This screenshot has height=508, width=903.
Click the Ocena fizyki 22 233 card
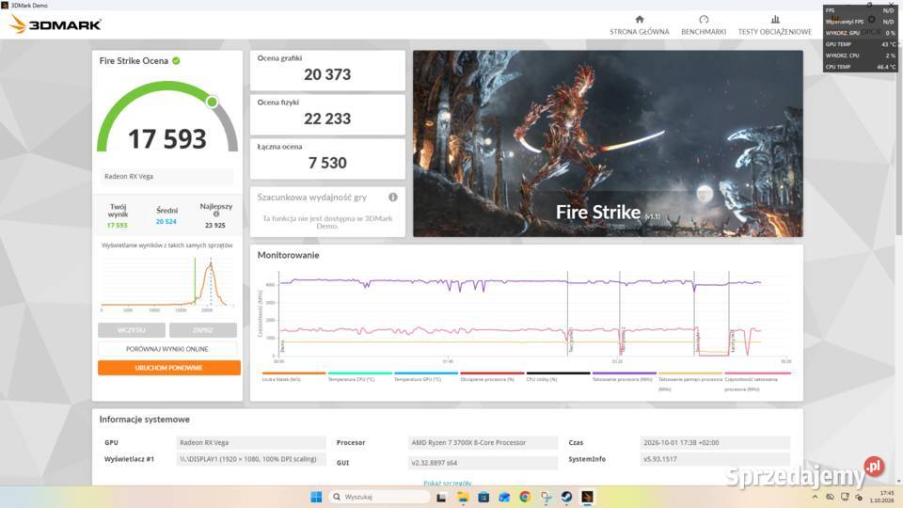point(327,114)
